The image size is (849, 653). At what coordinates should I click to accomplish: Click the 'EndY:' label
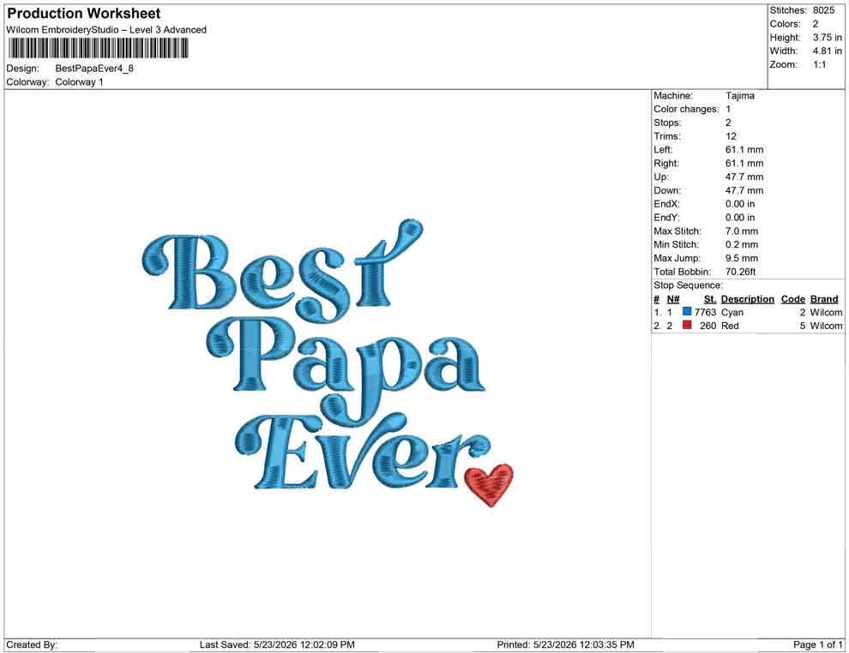click(666, 217)
